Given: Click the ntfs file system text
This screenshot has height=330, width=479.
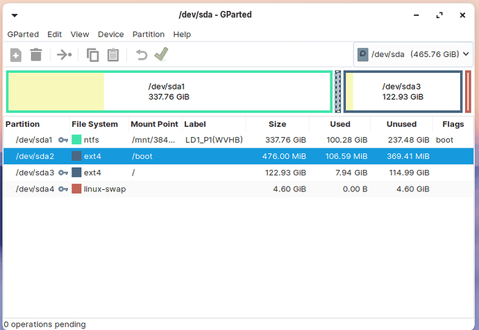Looking at the screenshot, I should (92, 140).
